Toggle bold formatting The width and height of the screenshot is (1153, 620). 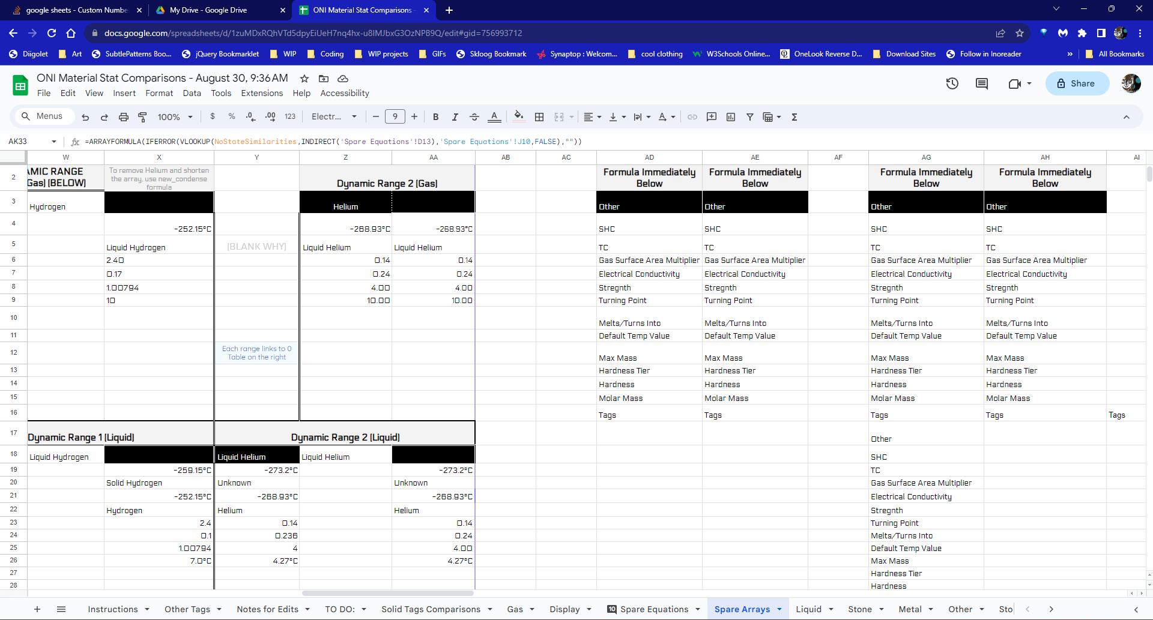436,117
